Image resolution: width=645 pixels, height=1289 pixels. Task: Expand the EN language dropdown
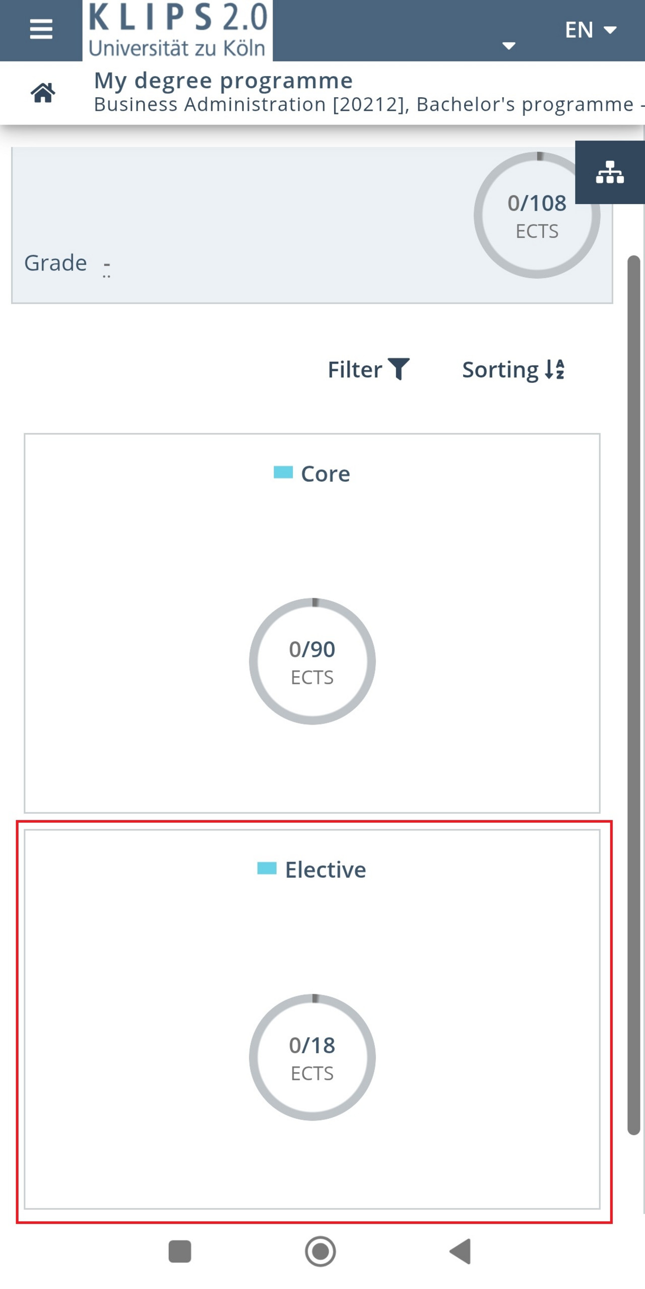pos(590,30)
